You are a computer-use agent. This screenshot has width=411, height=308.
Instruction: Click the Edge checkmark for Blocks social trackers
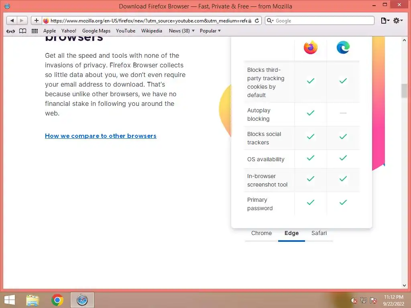(x=343, y=136)
